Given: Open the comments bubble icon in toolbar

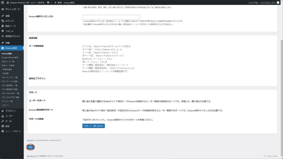Looking at the screenshot, I should (49, 2).
